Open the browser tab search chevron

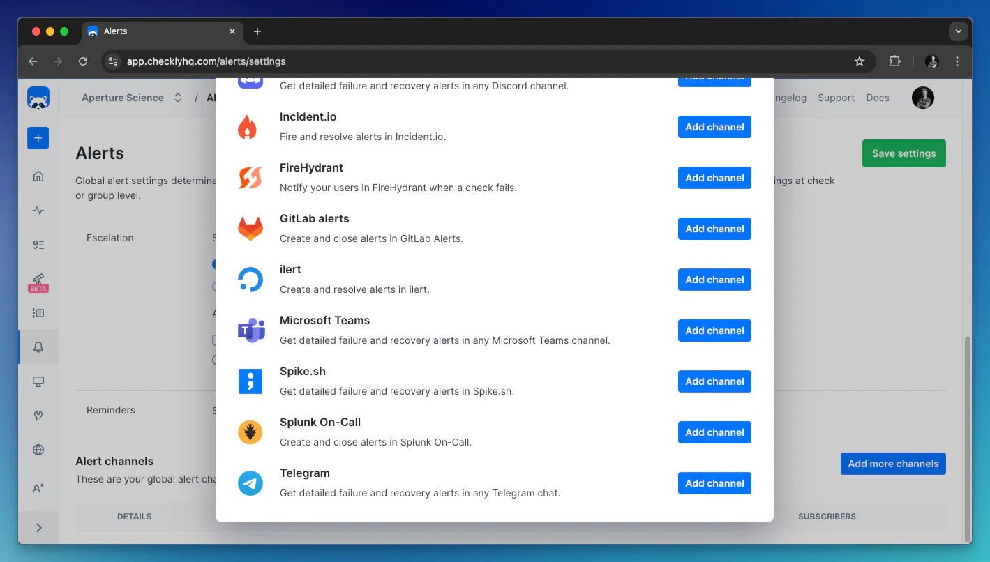(959, 31)
